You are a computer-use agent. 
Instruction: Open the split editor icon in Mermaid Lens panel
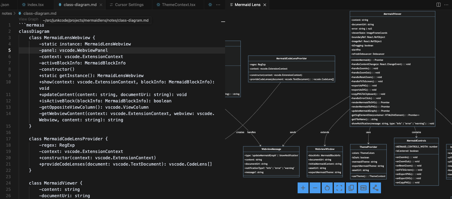pos(438,4)
